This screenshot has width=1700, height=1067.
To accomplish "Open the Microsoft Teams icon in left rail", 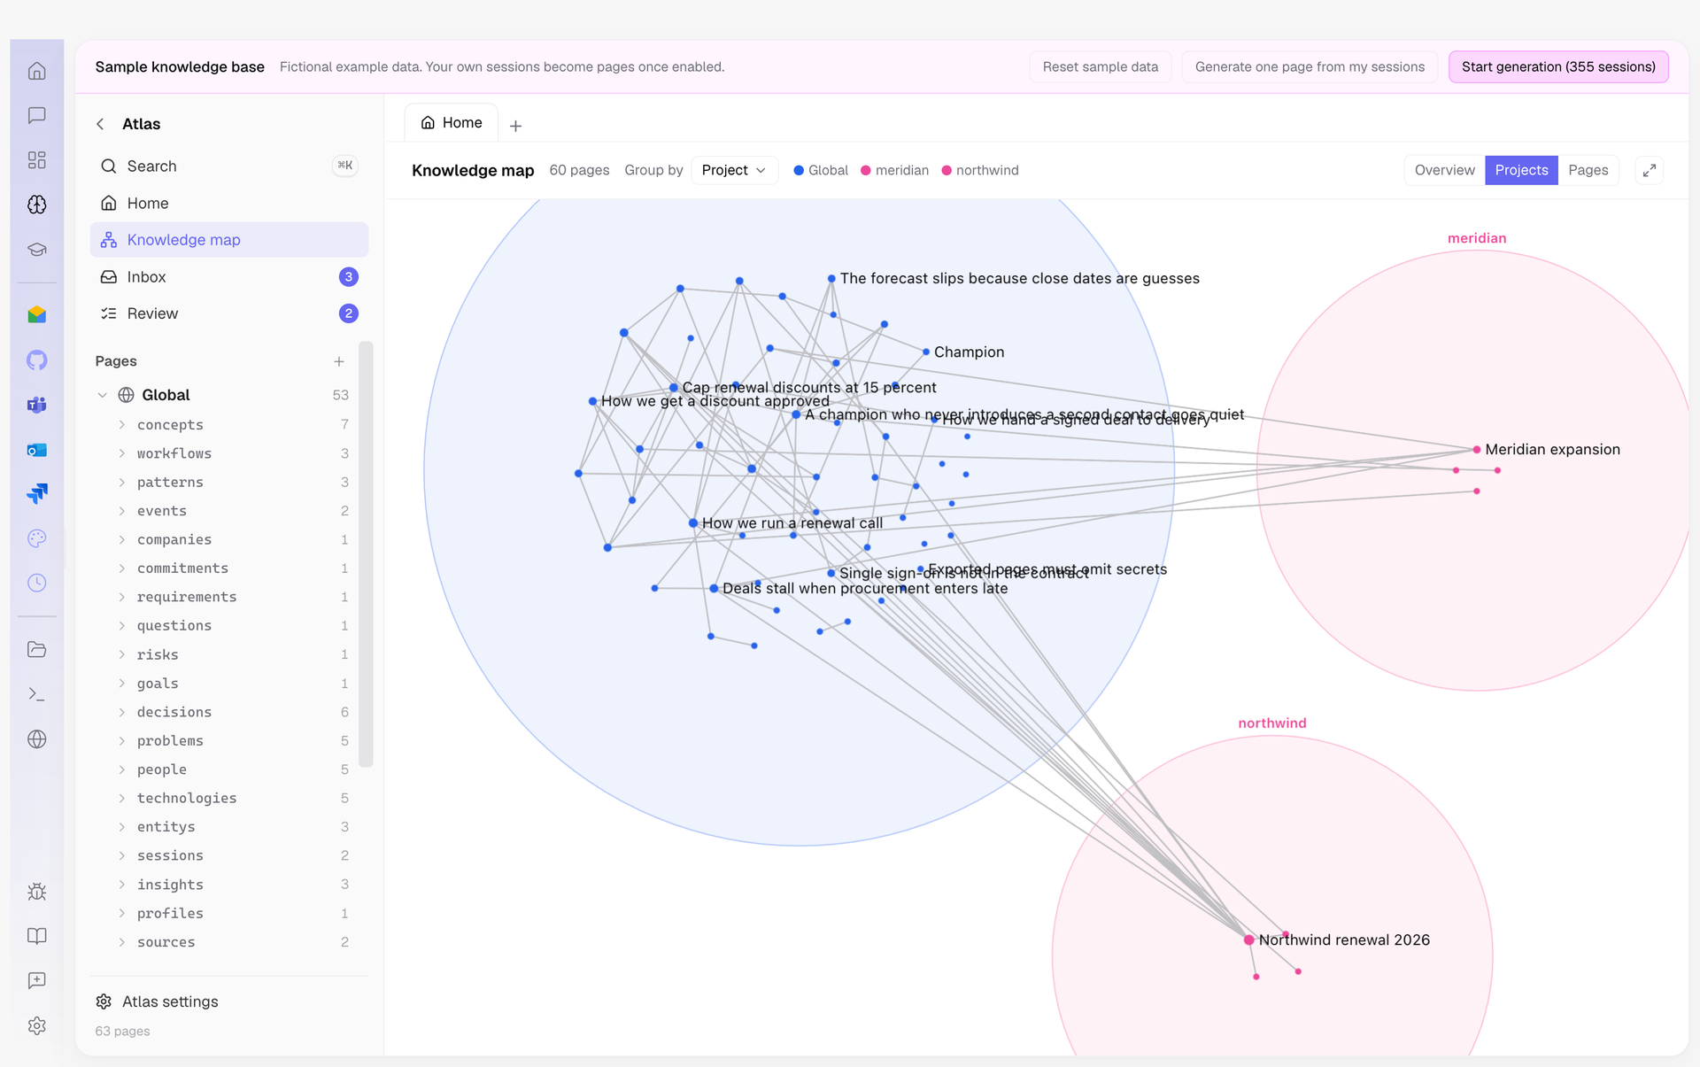I will point(36,405).
